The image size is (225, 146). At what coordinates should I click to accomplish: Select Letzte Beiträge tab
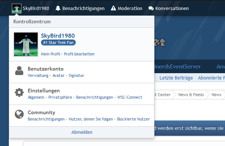pyautogui.click(x=176, y=78)
